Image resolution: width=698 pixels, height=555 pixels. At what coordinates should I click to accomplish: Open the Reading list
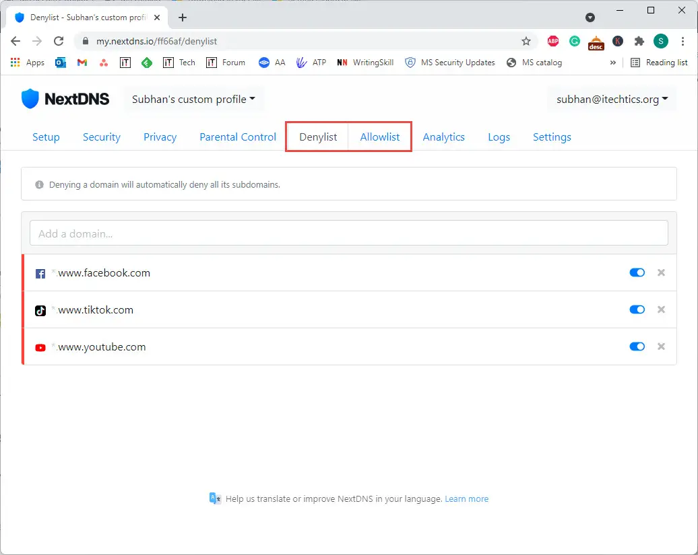[660, 63]
